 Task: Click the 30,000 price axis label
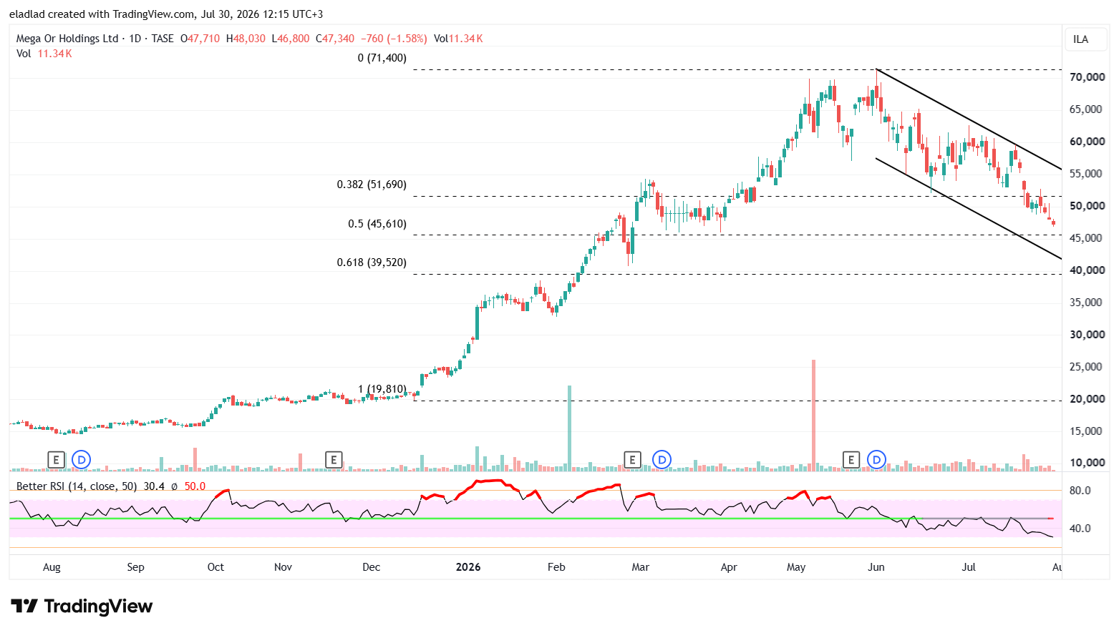point(1087,335)
